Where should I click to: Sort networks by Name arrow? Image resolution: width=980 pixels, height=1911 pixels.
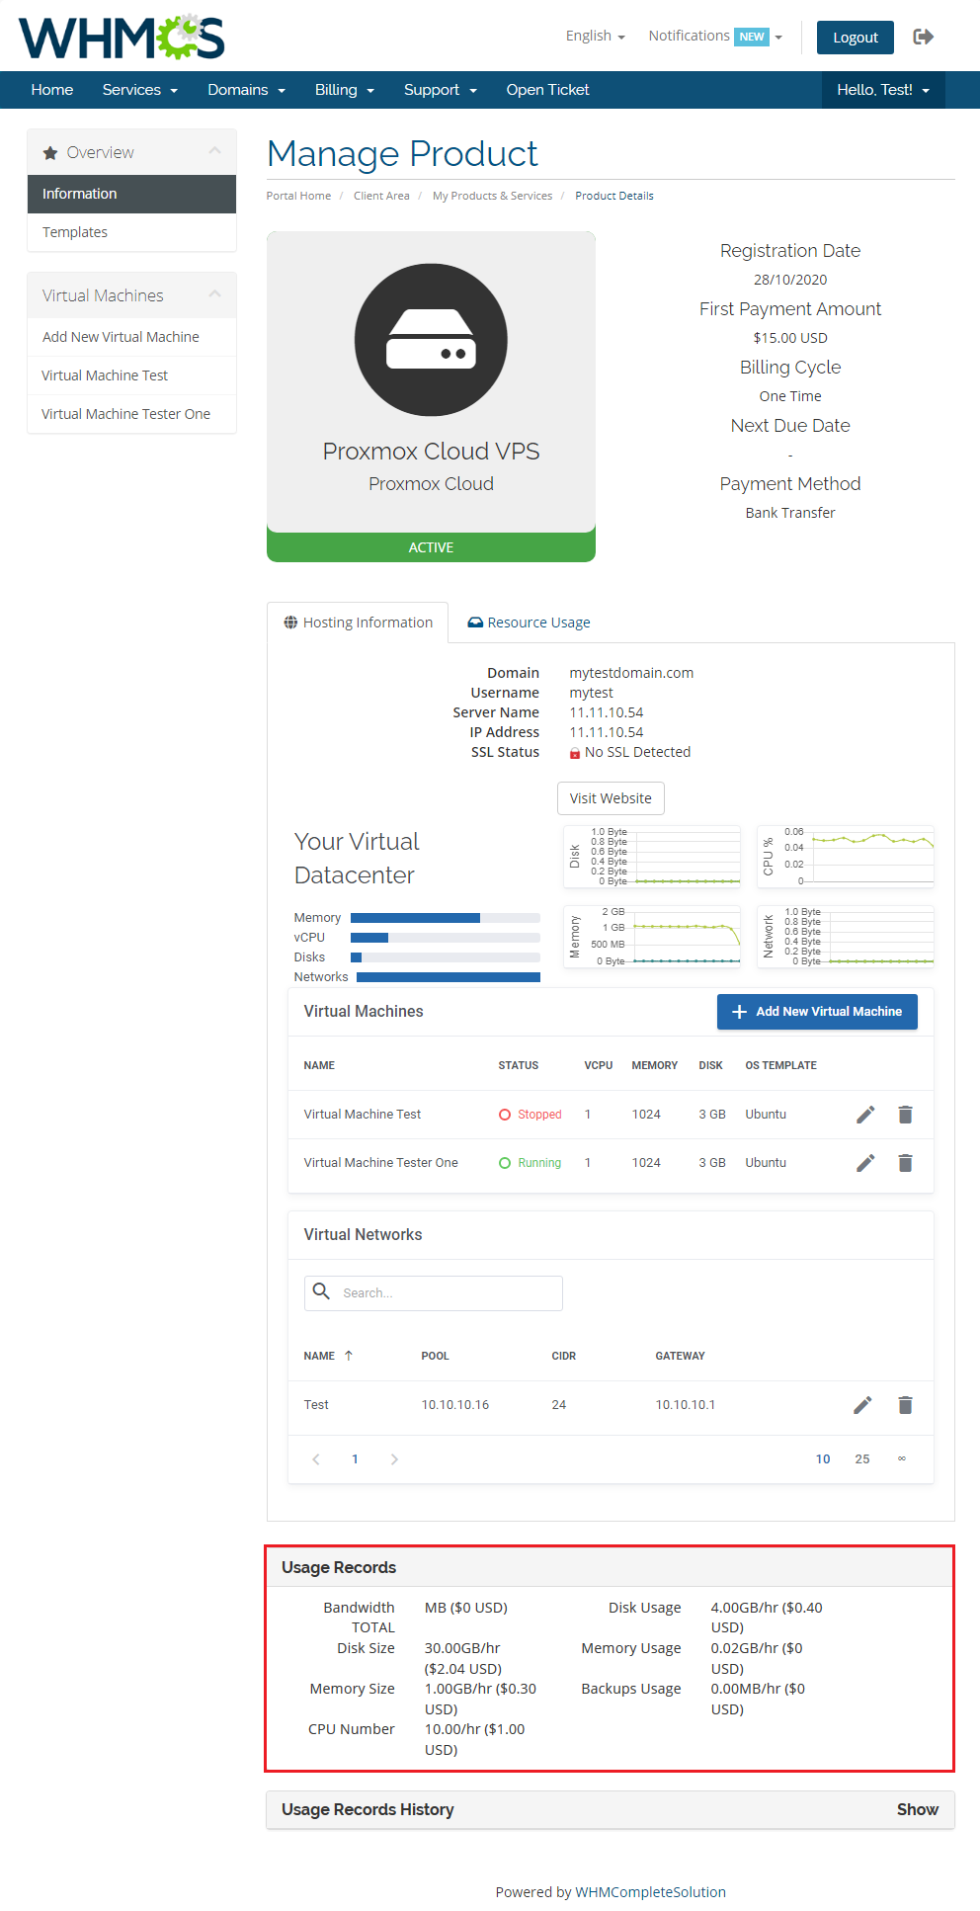pos(348,1356)
